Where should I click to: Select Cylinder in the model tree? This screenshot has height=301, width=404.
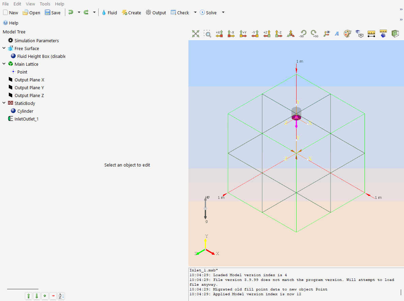(x=25, y=111)
